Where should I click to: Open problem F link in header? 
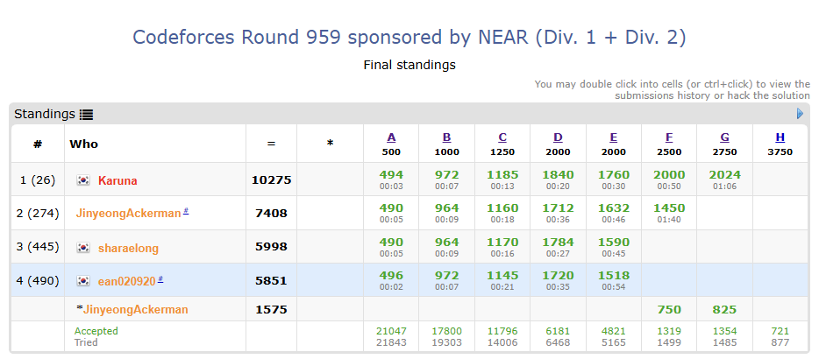coord(669,137)
